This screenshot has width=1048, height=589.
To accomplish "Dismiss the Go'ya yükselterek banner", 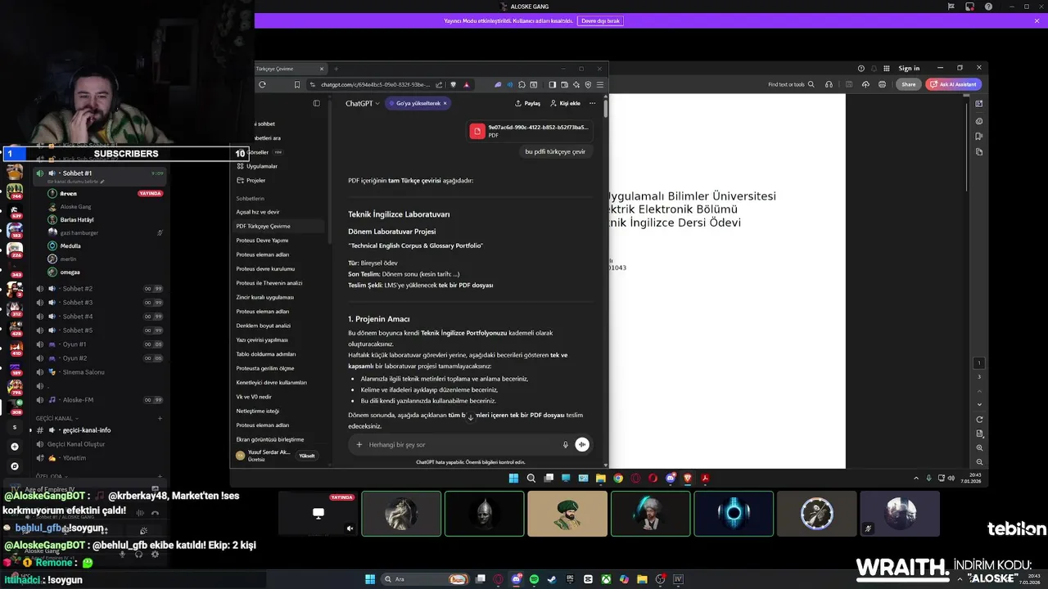I will tap(445, 103).
